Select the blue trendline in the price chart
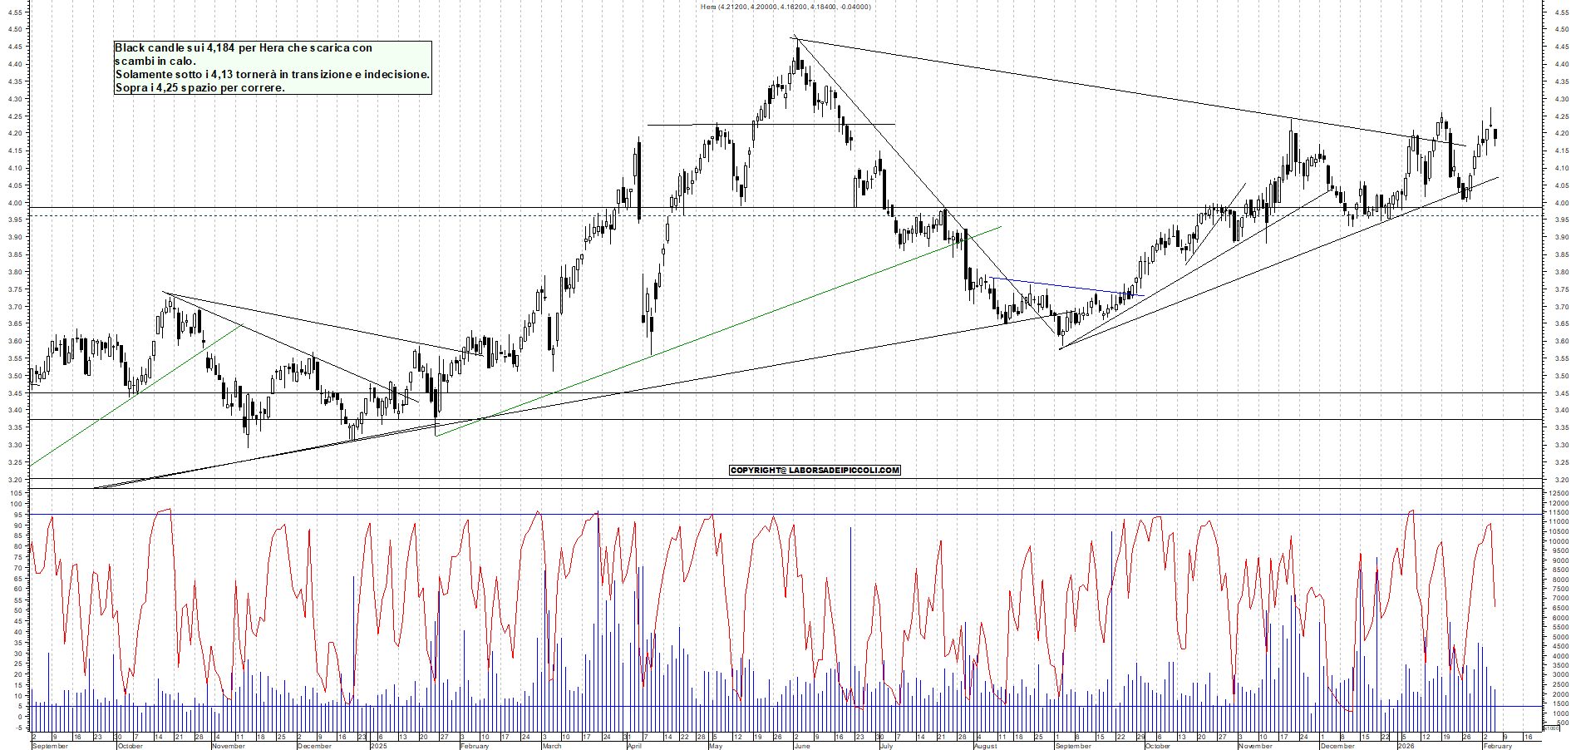The height and width of the screenshot is (750, 1571). click(1064, 286)
